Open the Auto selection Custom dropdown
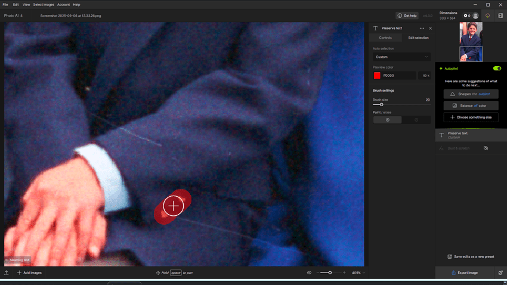 [401, 57]
